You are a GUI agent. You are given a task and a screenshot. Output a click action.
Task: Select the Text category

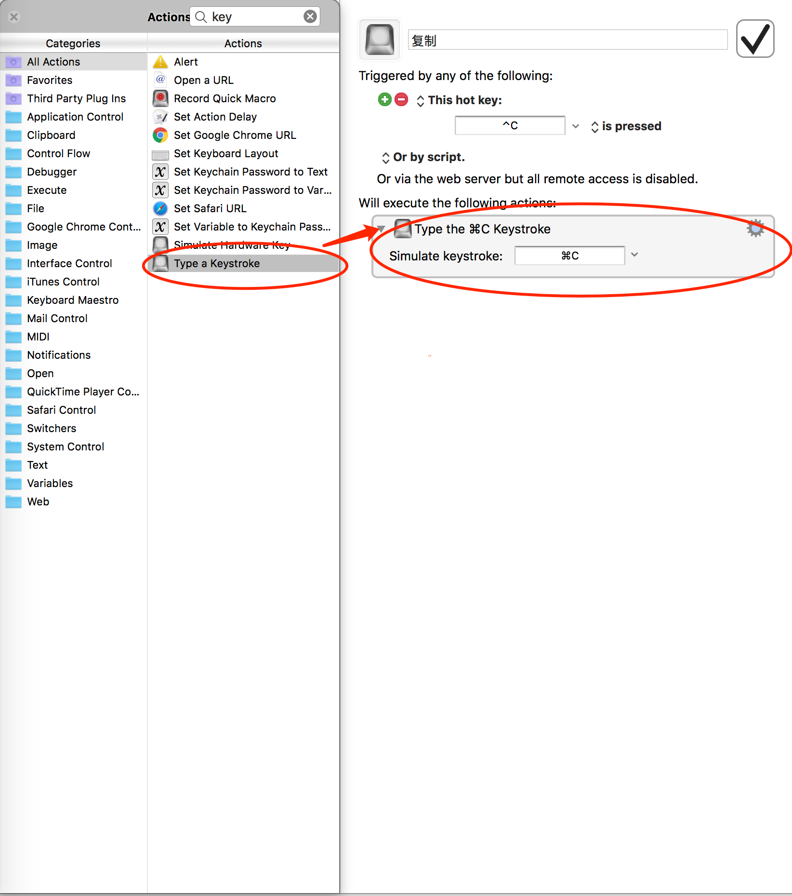[74, 465]
